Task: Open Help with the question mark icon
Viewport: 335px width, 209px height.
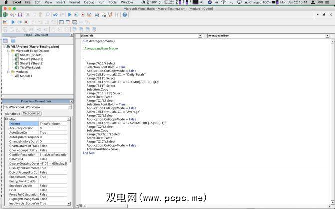Action: click(124, 15)
